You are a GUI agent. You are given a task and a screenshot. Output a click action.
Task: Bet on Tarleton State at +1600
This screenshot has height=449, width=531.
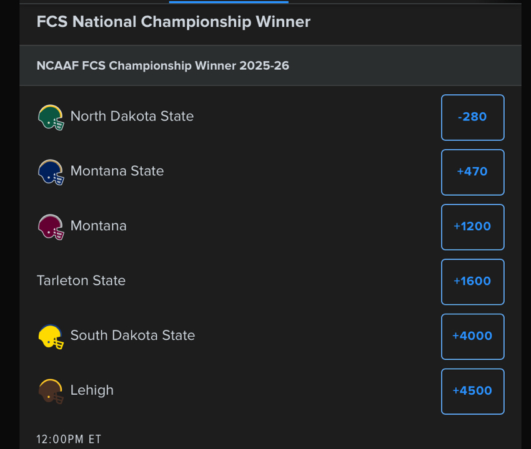[472, 282]
